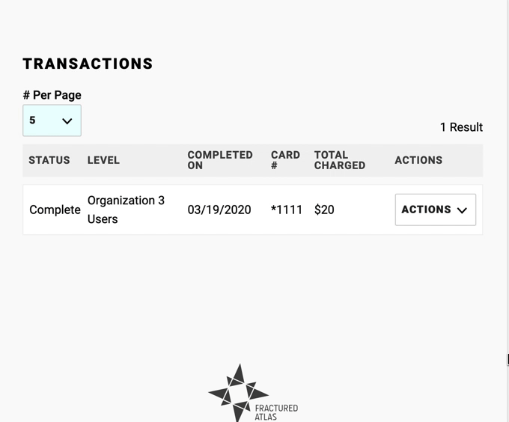Click the COMPLETED ON column header
Viewport: 509px width, 422px height.
coord(220,160)
